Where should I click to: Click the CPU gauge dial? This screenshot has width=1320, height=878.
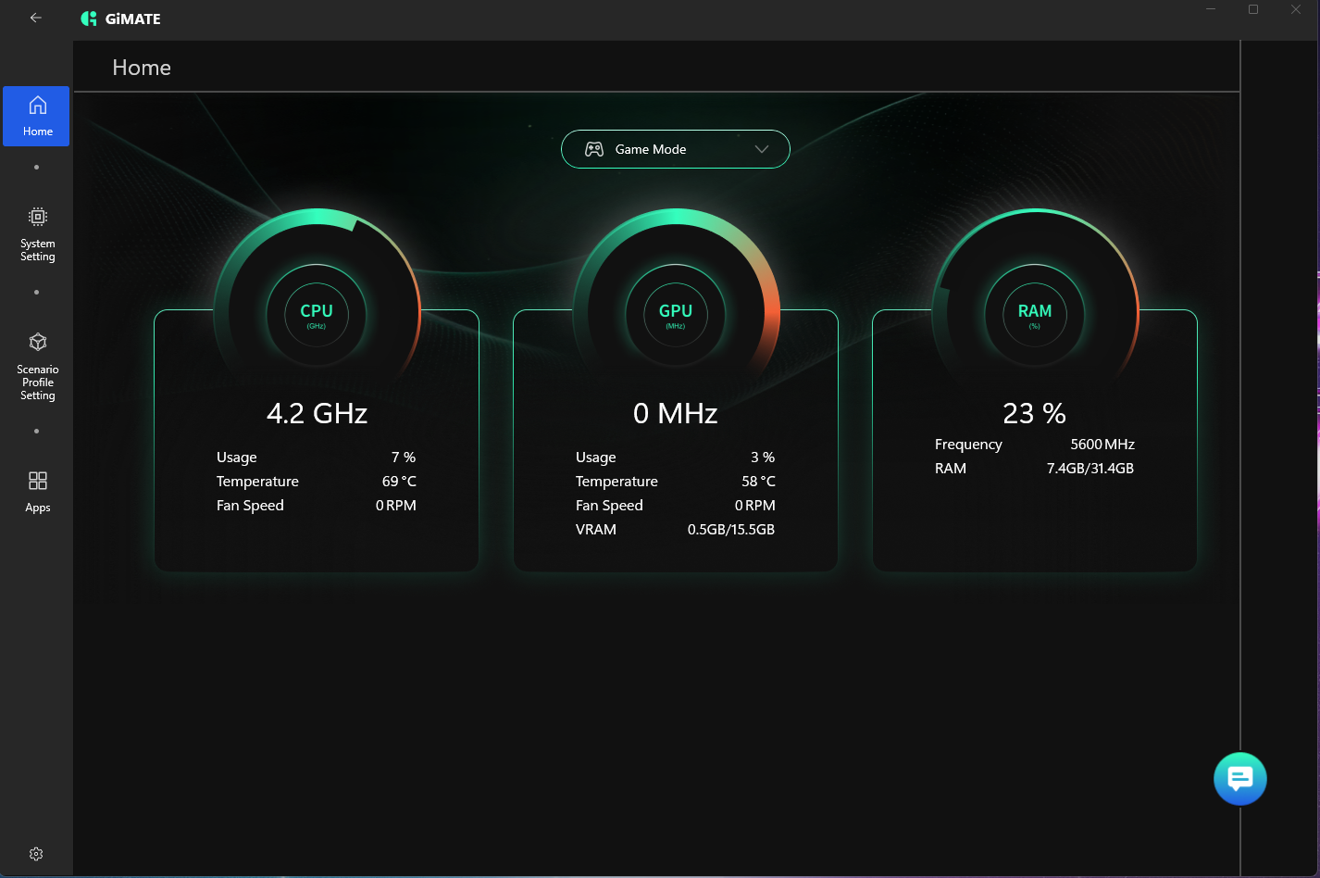pos(317,315)
